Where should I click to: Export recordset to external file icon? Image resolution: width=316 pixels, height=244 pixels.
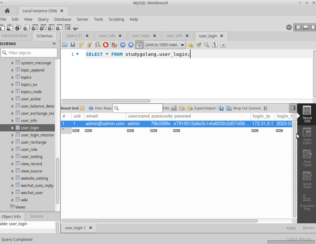tap(221, 108)
